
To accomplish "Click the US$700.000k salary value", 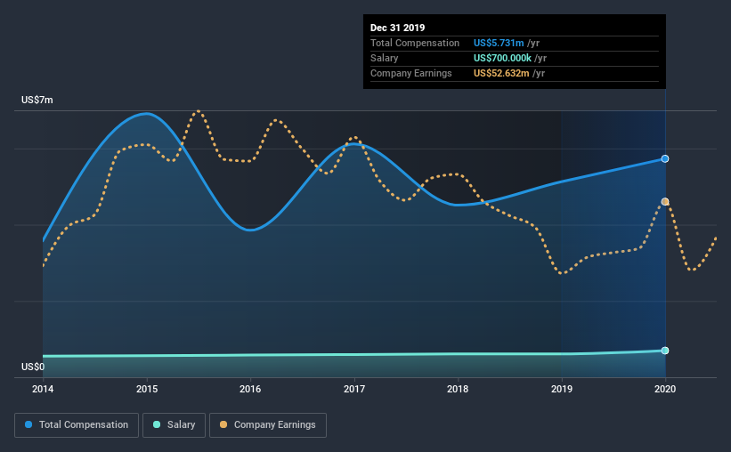I will (x=502, y=58).
